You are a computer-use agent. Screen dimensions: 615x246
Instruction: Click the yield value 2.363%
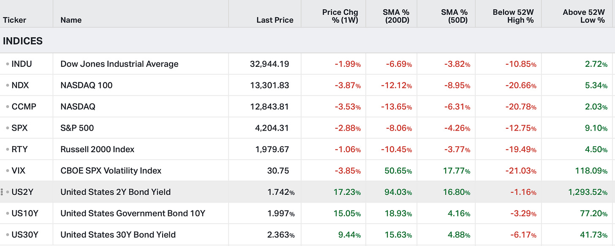pos(280,235)
